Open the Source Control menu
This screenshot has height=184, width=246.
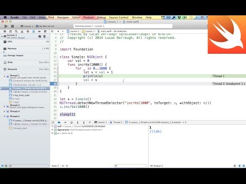119,17
